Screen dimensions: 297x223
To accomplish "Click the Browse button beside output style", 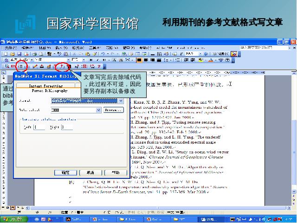I will (113, 110).
